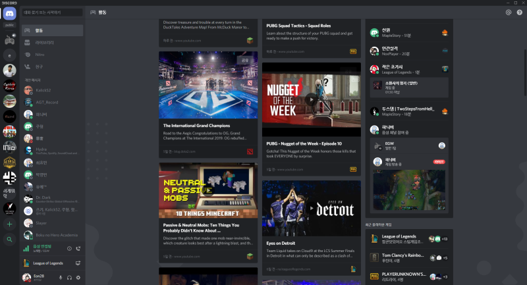Play the Eyes on Detroit video

pos(311,208)
